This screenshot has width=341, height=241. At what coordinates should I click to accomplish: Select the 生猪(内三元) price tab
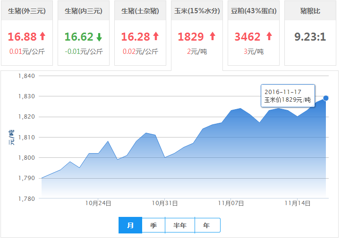point(84,33)
